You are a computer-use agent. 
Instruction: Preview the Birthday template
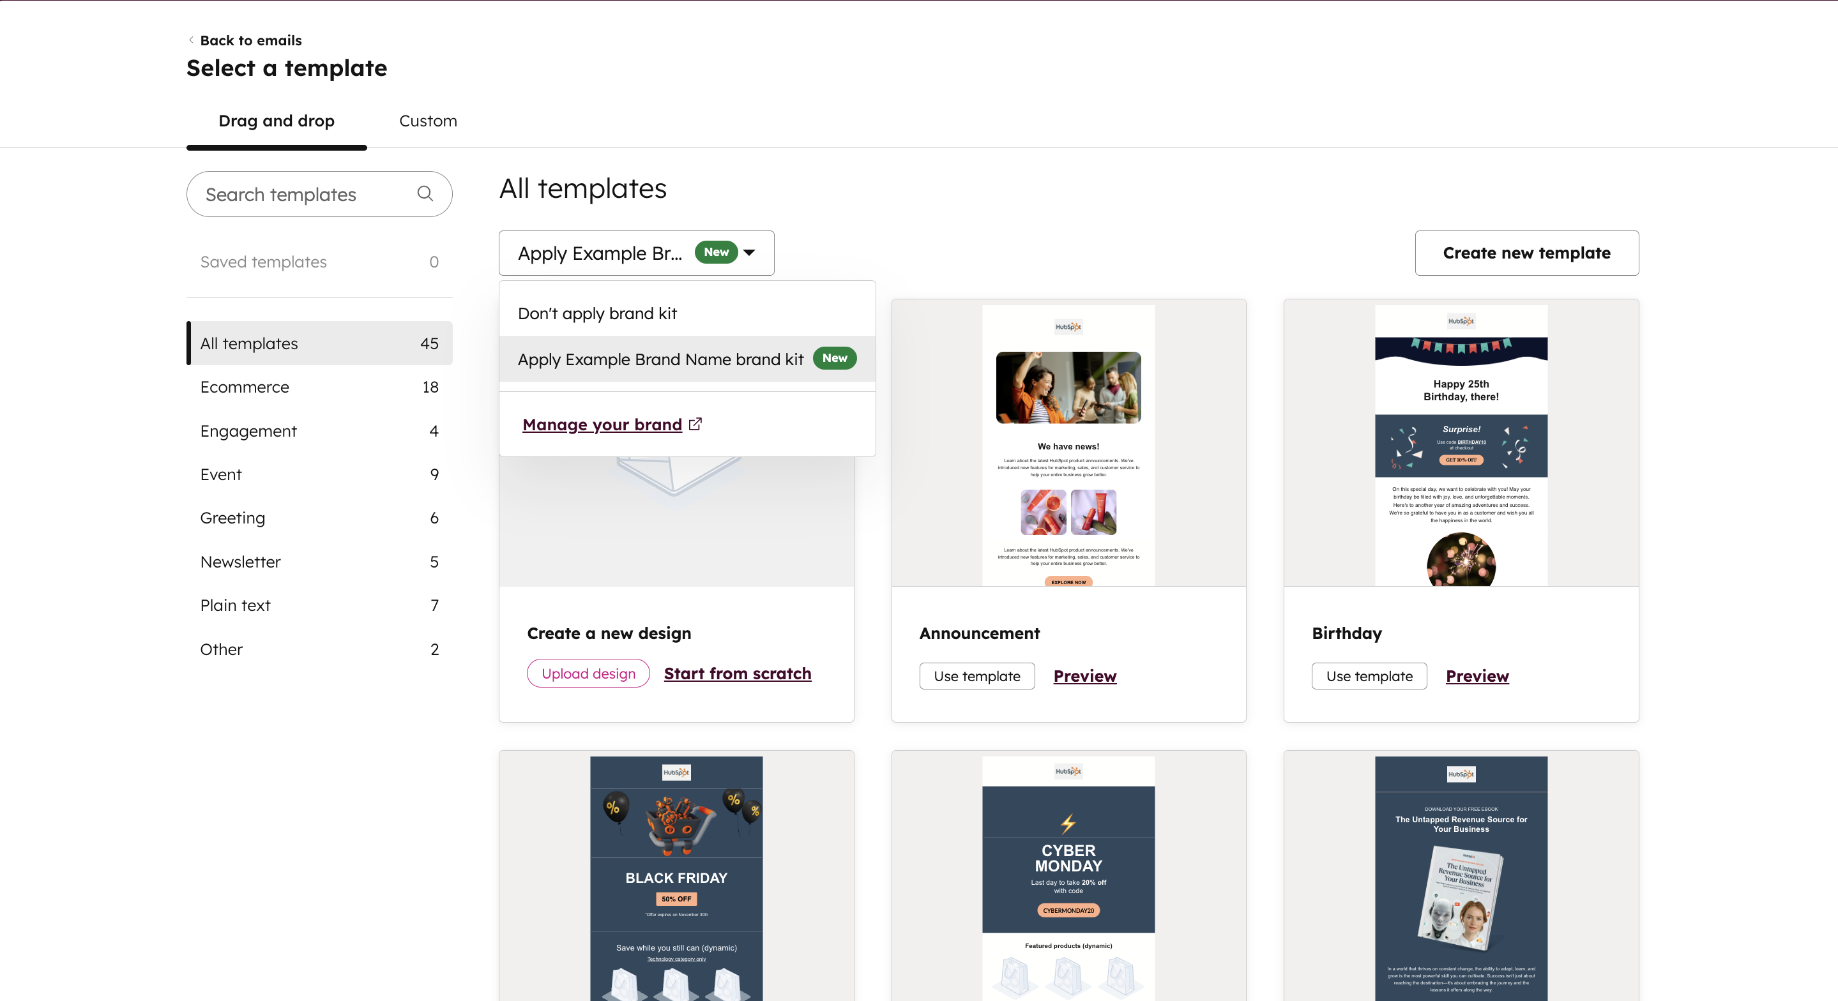click(1477, 675)
